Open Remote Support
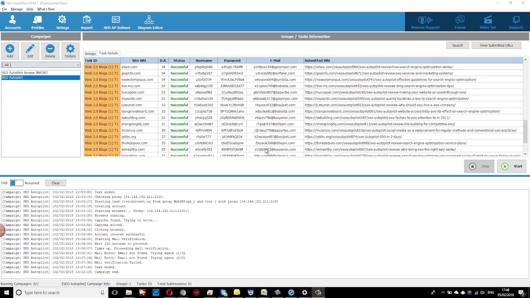530x298 pixels. 425,22
